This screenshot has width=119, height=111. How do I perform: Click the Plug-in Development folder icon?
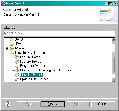(x=12, y=53)
